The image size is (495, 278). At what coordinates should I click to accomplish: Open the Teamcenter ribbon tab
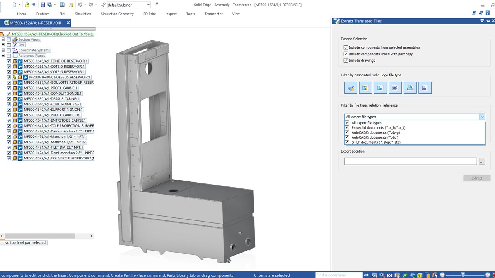213,14
